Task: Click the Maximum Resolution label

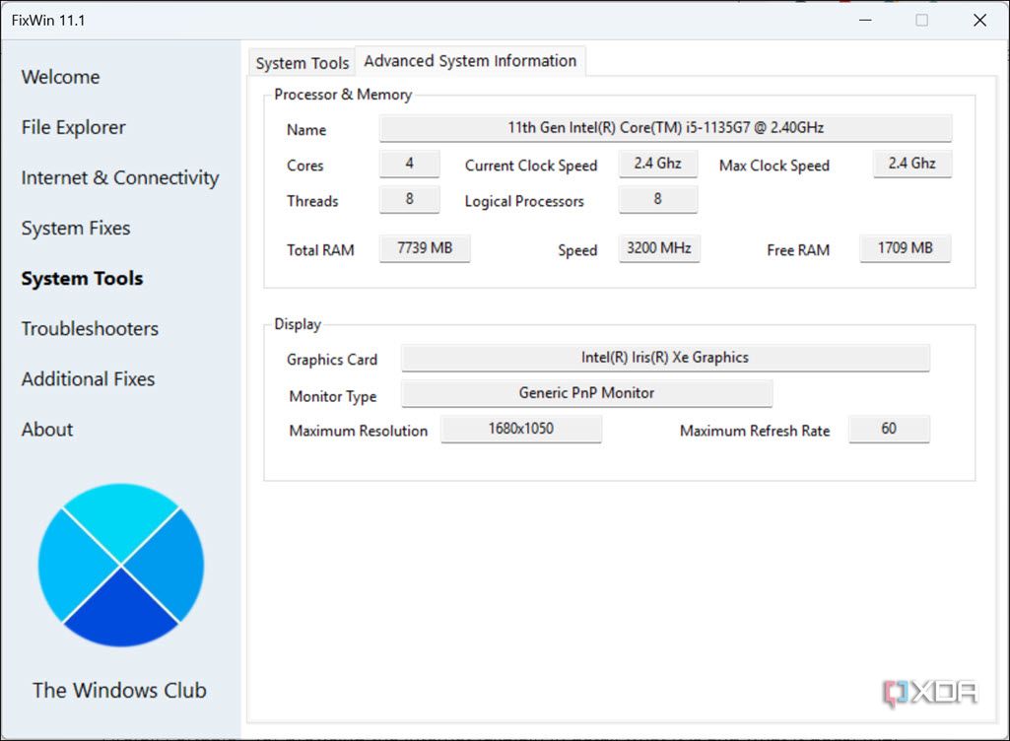Action: [358, 431]
